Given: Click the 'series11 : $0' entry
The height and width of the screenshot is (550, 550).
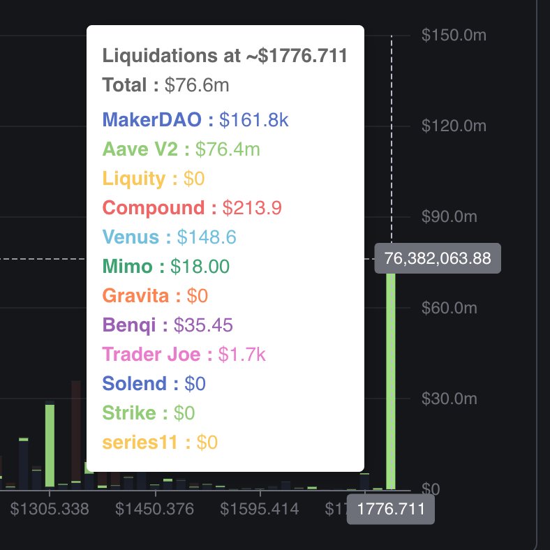Looking at the screenshot, I should pos(160,443).
